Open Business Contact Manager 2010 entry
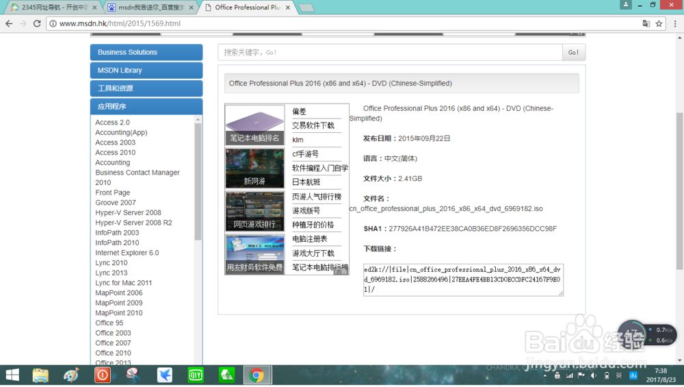Viewport: 684px width, 387px height. click(137, 177)
